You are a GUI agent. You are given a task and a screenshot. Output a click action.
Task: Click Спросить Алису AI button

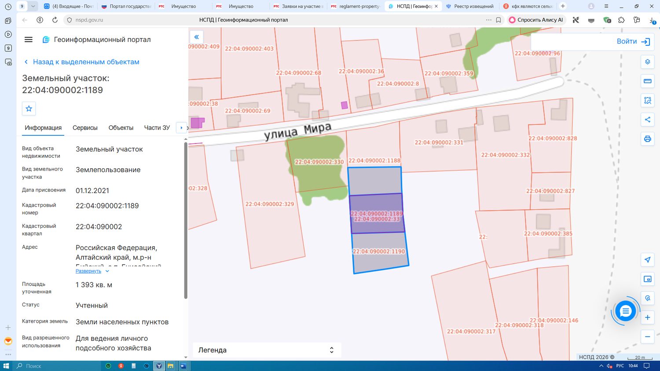tap(536, 20)
